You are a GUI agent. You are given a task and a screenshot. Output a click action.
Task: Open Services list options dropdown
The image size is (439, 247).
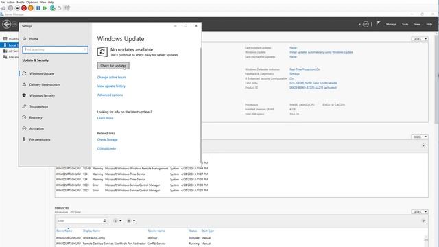pyautogui.click(x=117, y=221)
